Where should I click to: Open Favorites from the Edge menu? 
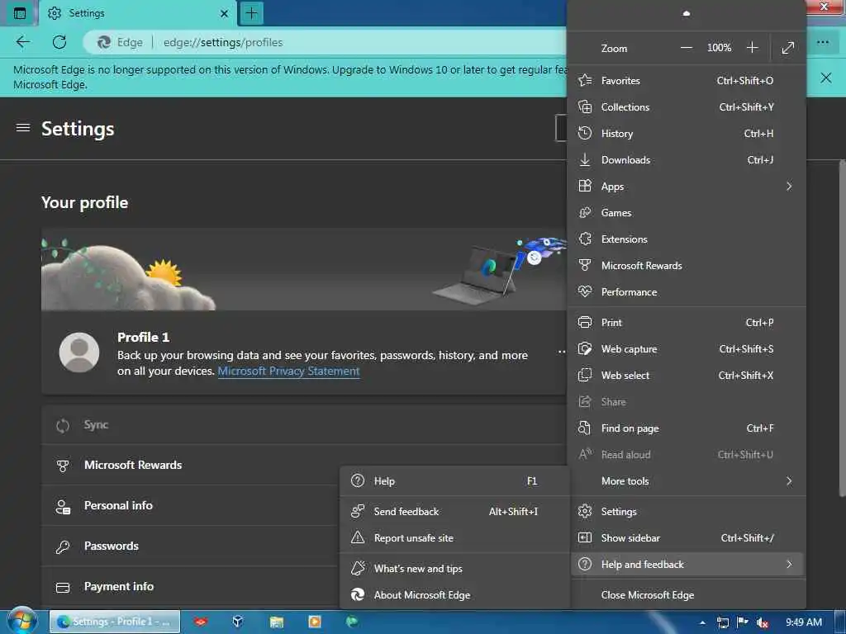[x=687, y=80]
